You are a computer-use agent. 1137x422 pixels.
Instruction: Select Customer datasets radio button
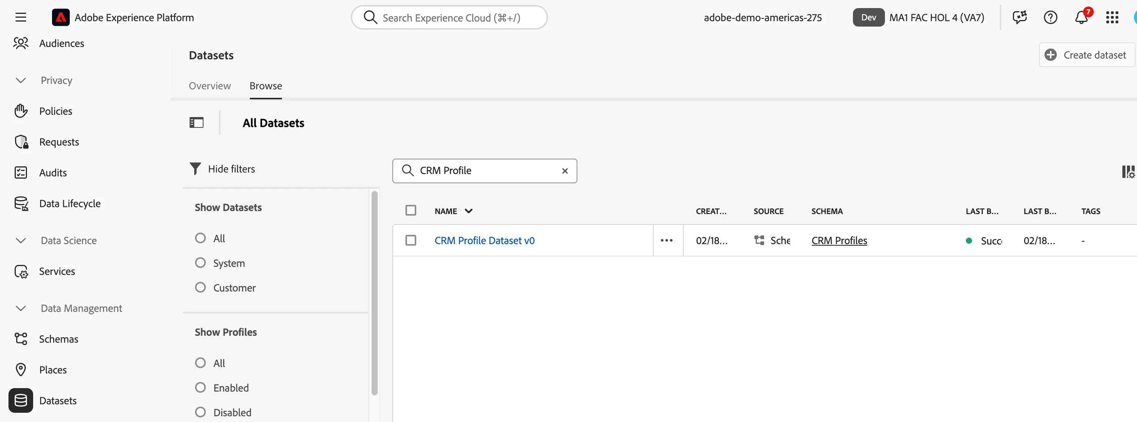(200, 288)
